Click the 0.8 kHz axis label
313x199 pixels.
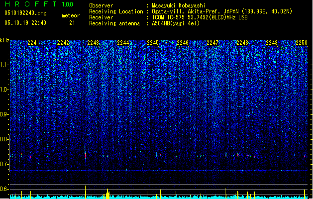click(x=4, y=139)
